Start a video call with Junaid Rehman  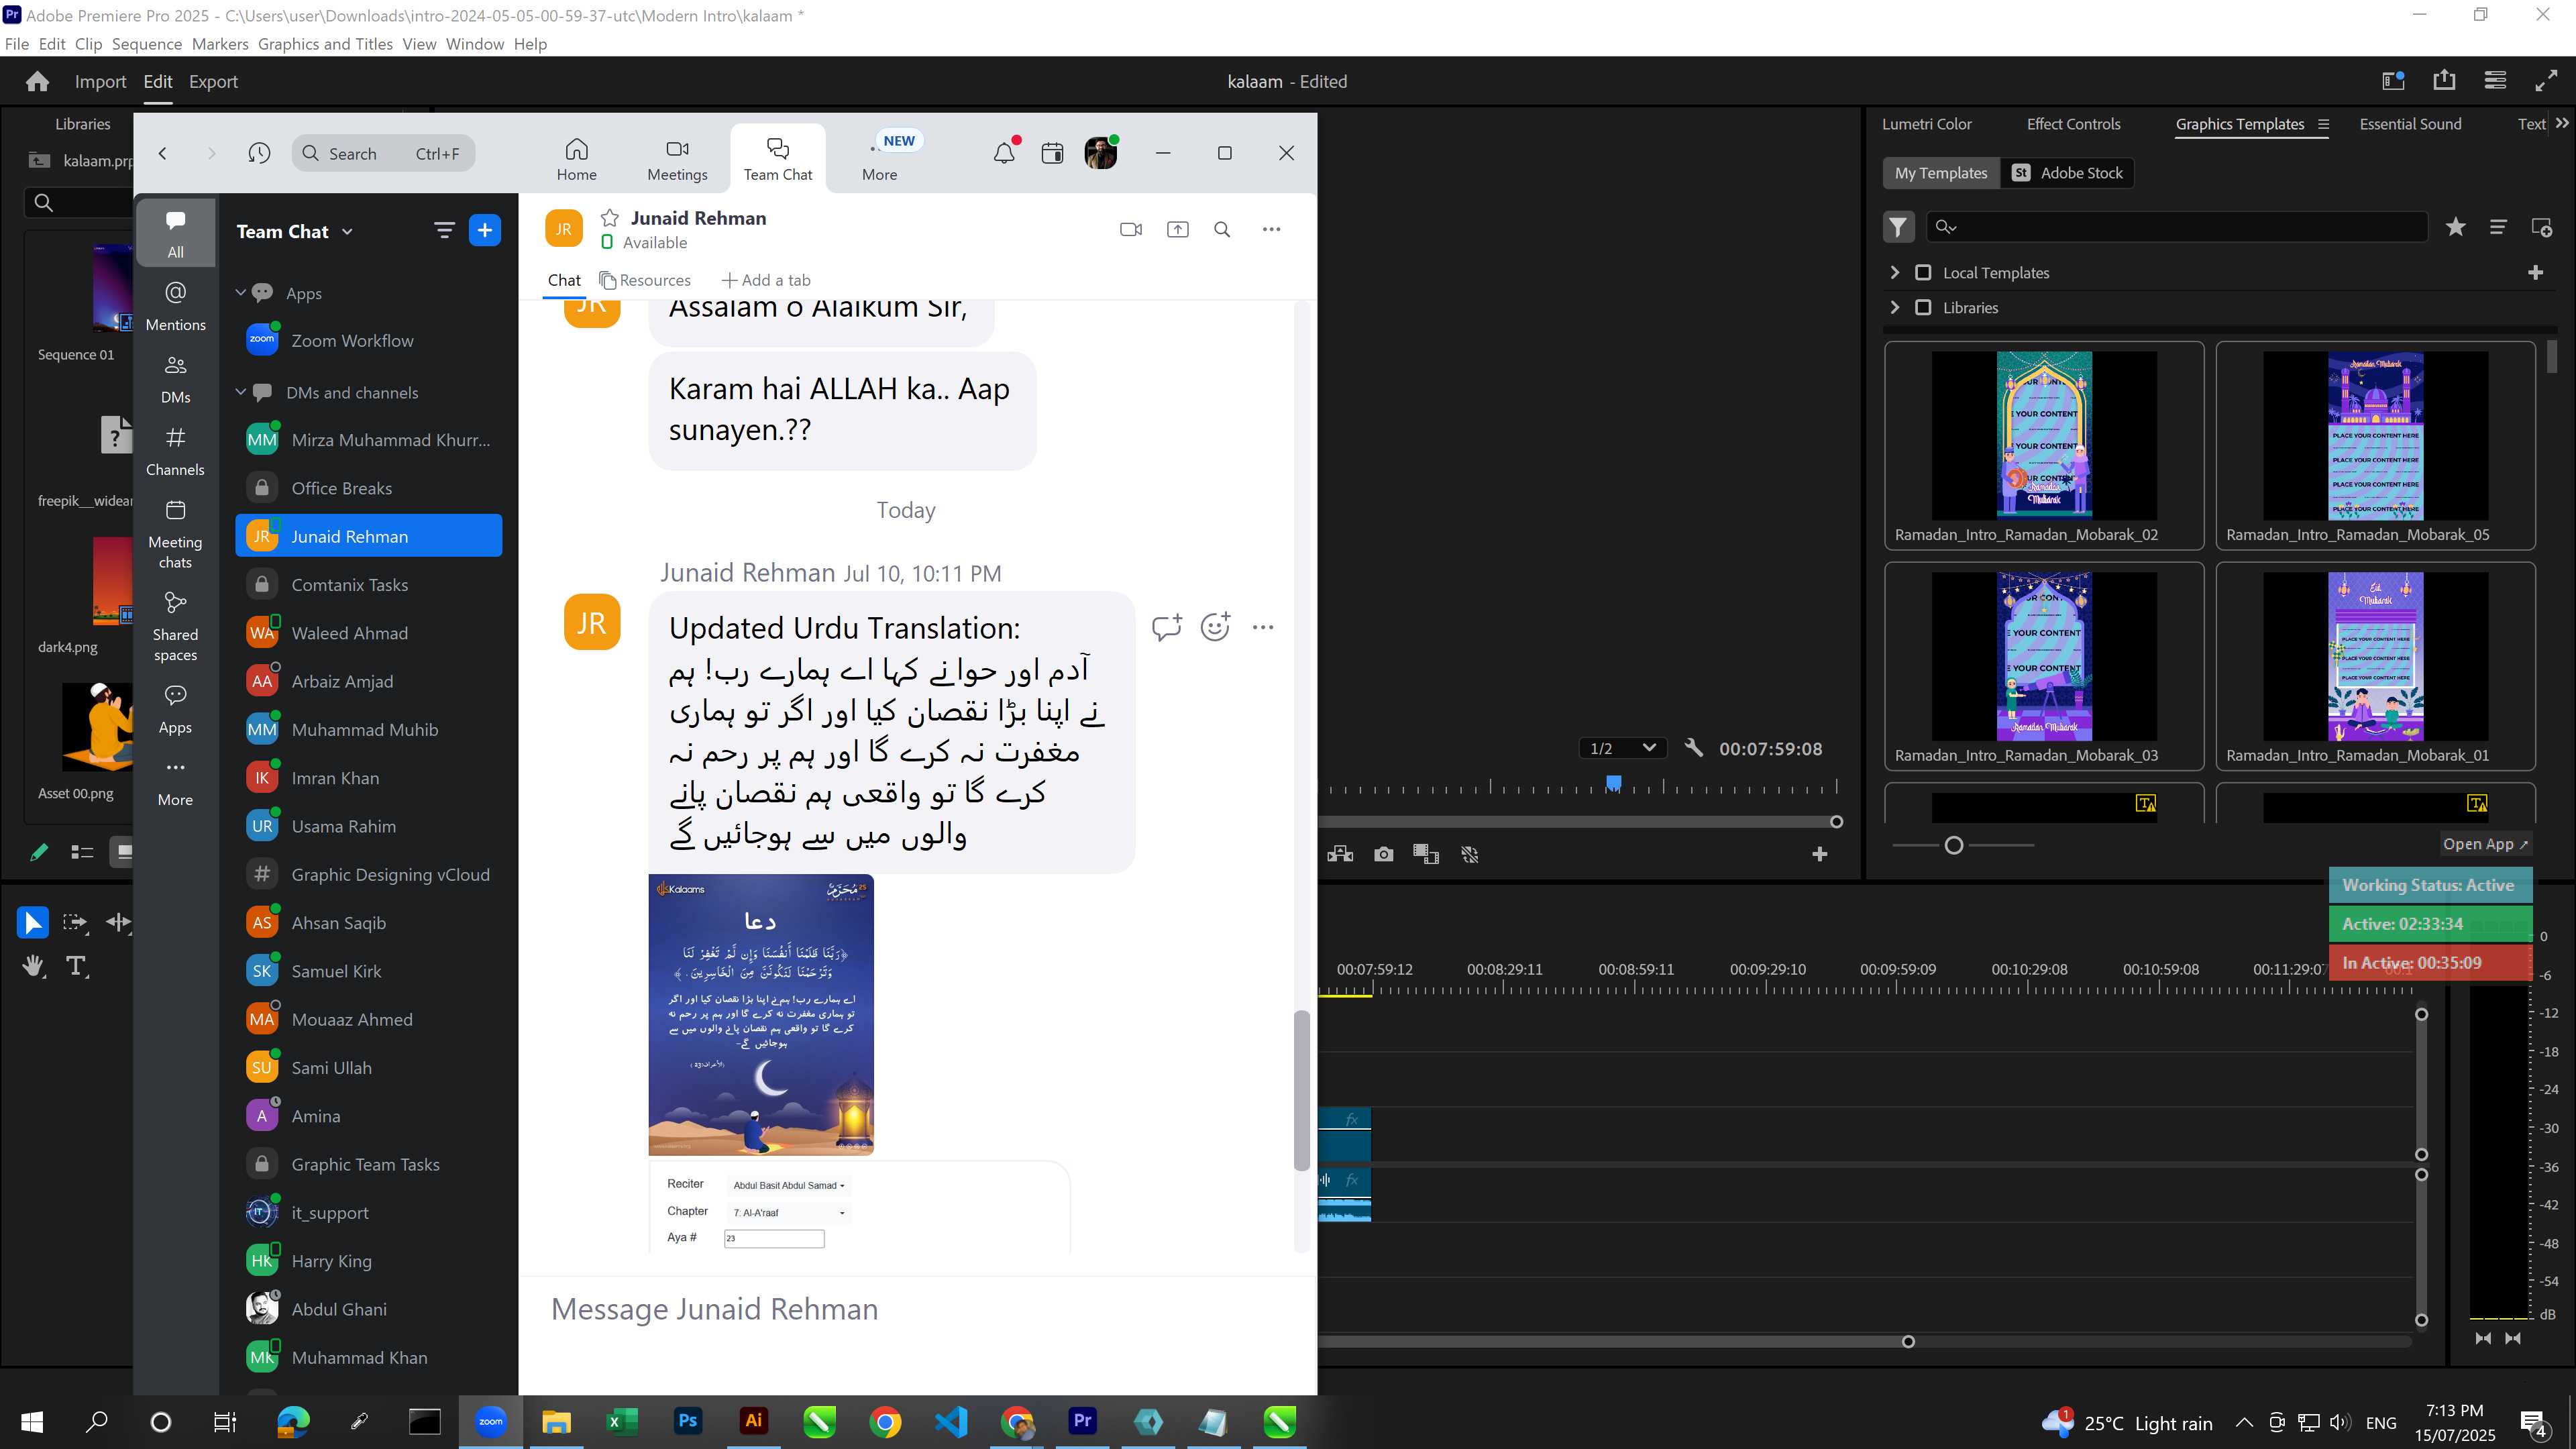click(x=1131, y=229)
